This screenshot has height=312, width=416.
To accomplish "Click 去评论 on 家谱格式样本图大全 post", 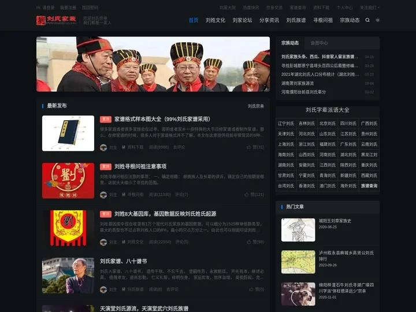I will pyautogui.click(x=179, y=147).
